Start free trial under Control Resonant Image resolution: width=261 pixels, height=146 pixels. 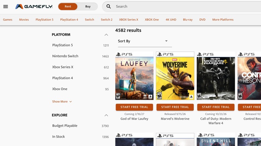click(x=250, y=107)
